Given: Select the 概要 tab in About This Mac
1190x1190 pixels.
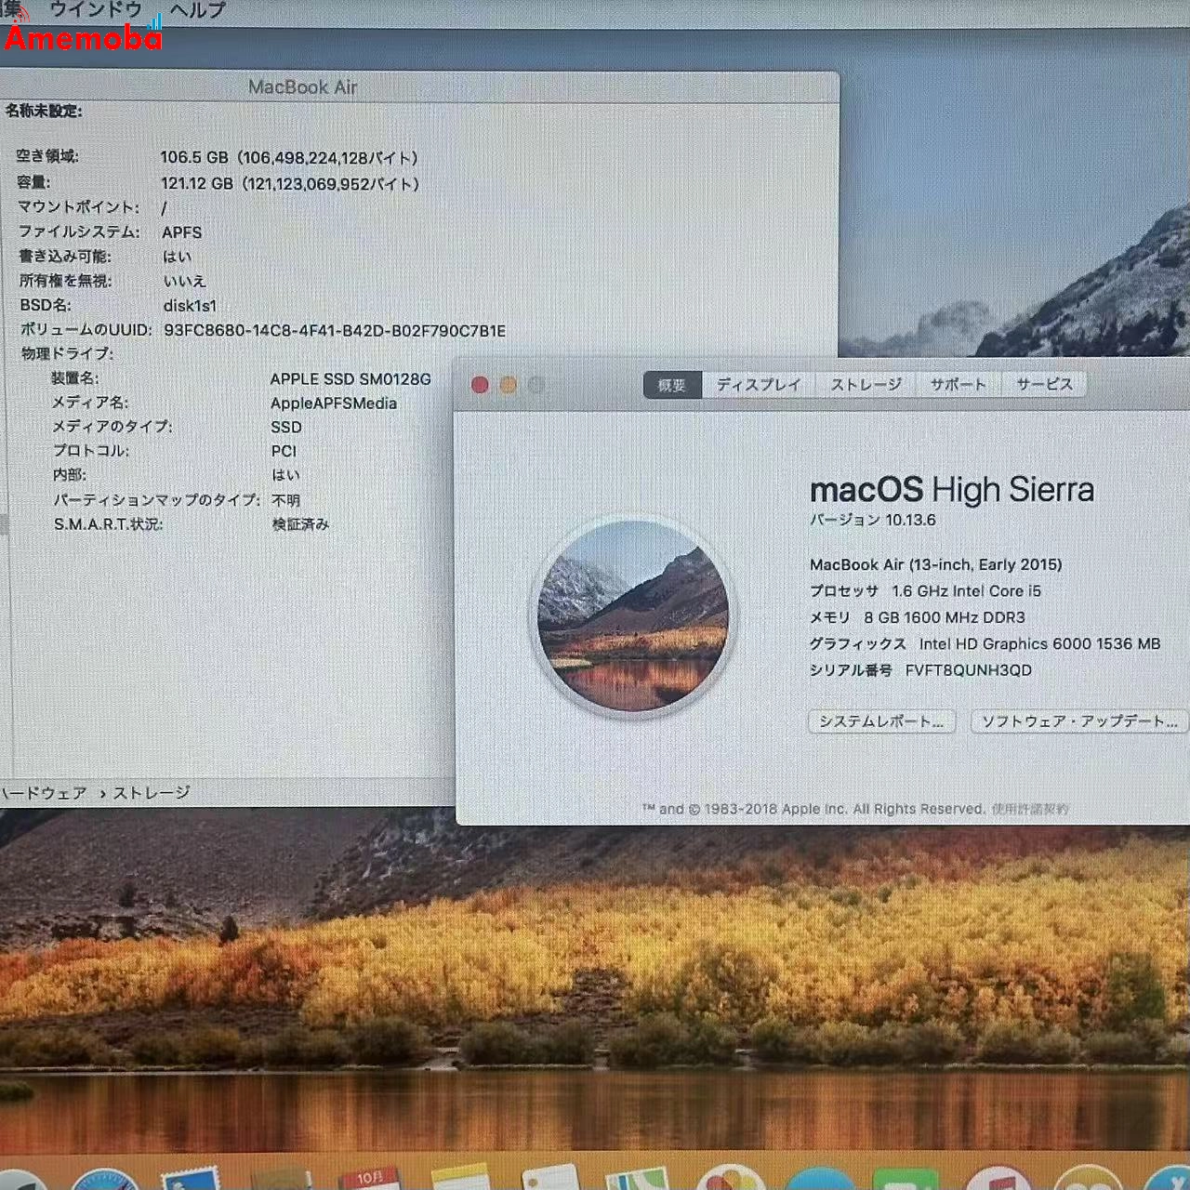Looking at the screenshot, I should pos(671,384).
